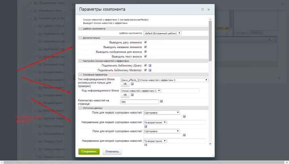The width and height of the screenshot is (289, 164).
Task: Click the dialog vertical scrollbar thumb
Action: 210,41
